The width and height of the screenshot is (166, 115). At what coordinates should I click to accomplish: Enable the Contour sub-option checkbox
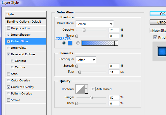(x=12, y=61)
